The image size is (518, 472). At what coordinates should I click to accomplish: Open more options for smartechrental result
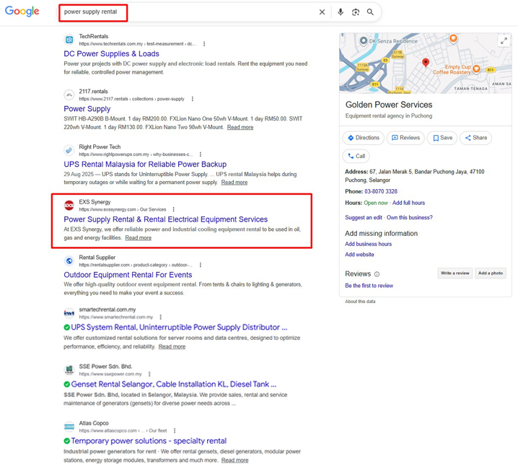point(161,317)
